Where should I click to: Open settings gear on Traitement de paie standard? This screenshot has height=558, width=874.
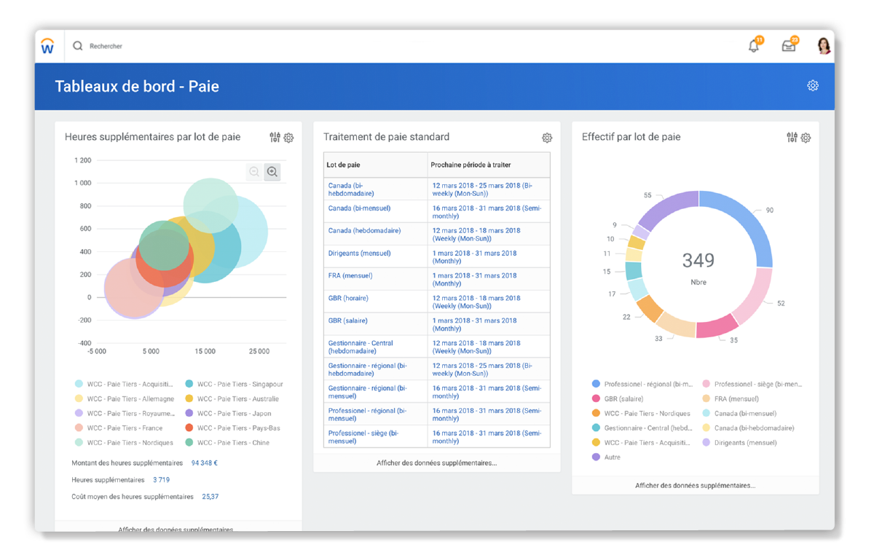tap(547, 137)
